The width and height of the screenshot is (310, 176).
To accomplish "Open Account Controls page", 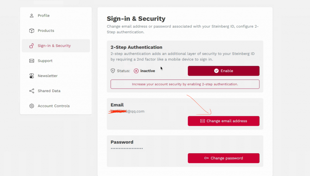I will click(x=56, y=106).
